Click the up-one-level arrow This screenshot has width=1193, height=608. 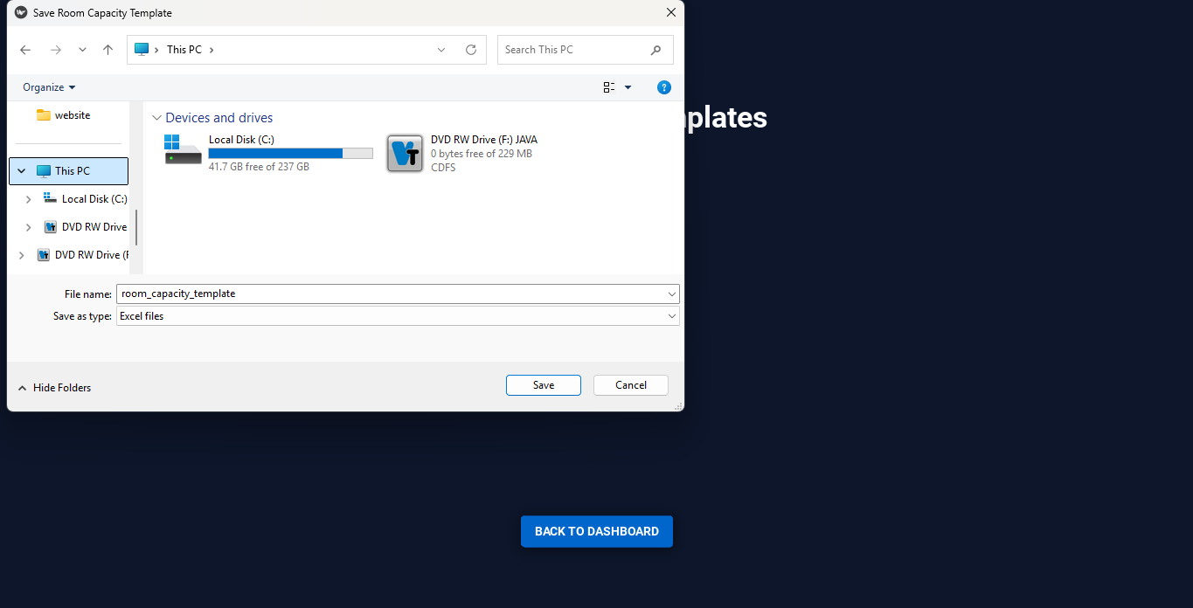108,50
